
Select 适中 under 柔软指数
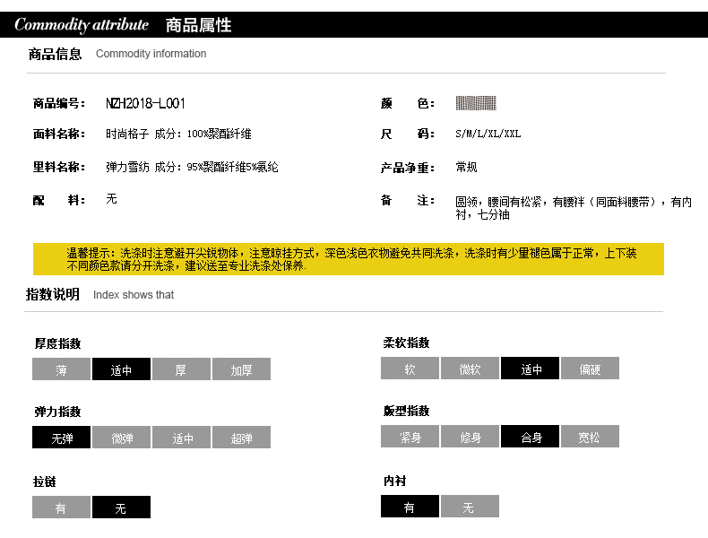coord(530,369)
